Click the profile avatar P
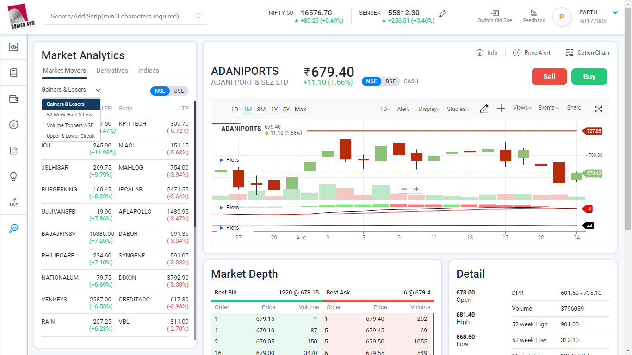 (562, 17)
